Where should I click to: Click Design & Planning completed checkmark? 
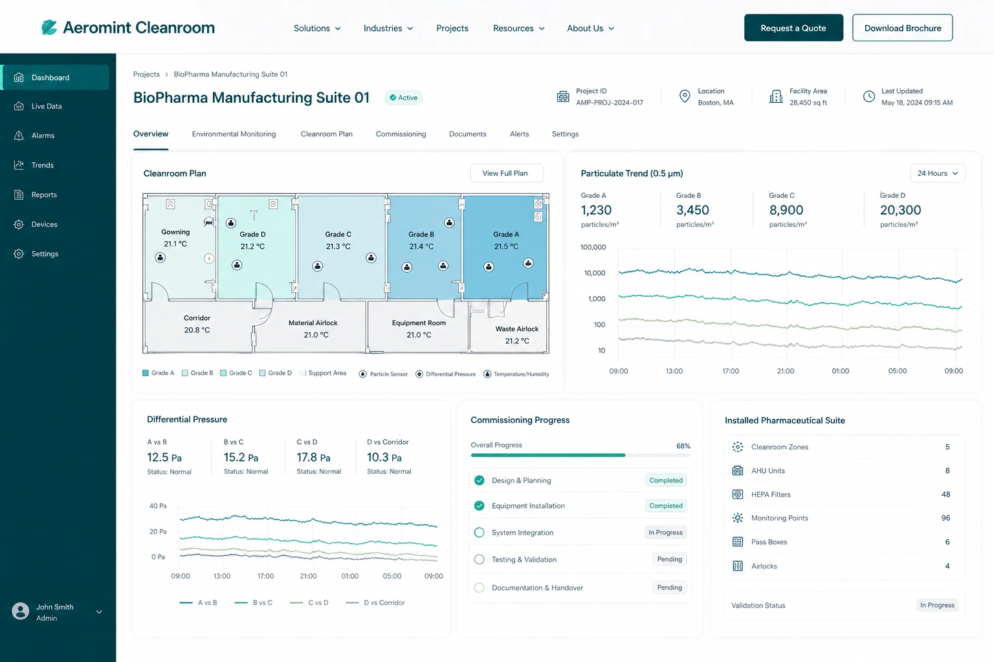[480, 480]
